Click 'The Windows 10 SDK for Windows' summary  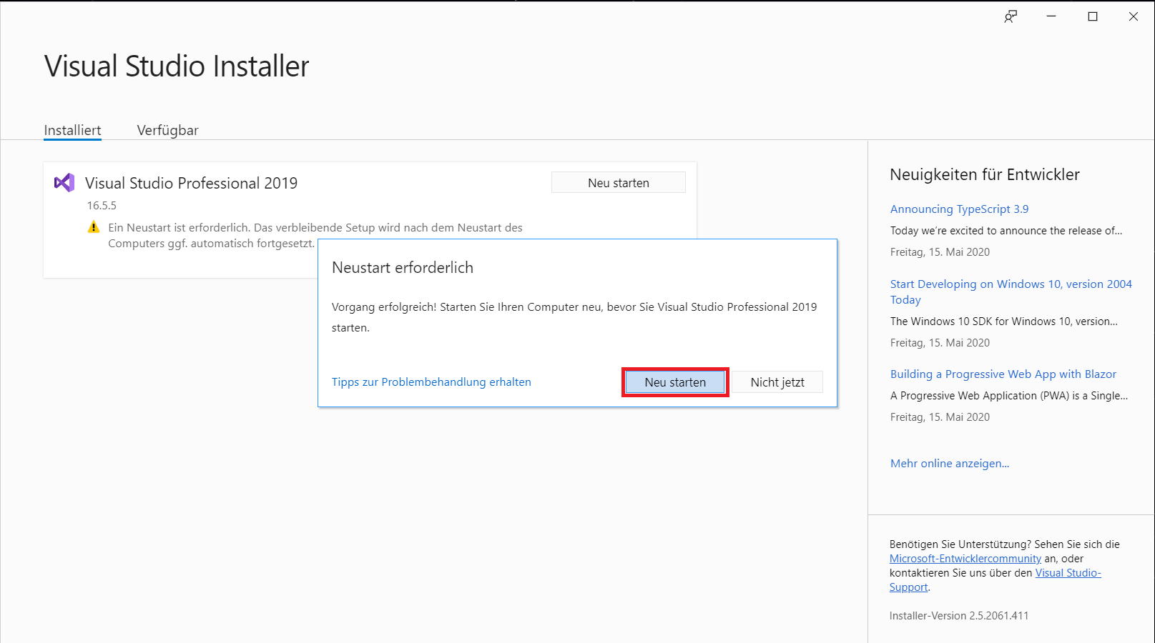(1004, 321)
